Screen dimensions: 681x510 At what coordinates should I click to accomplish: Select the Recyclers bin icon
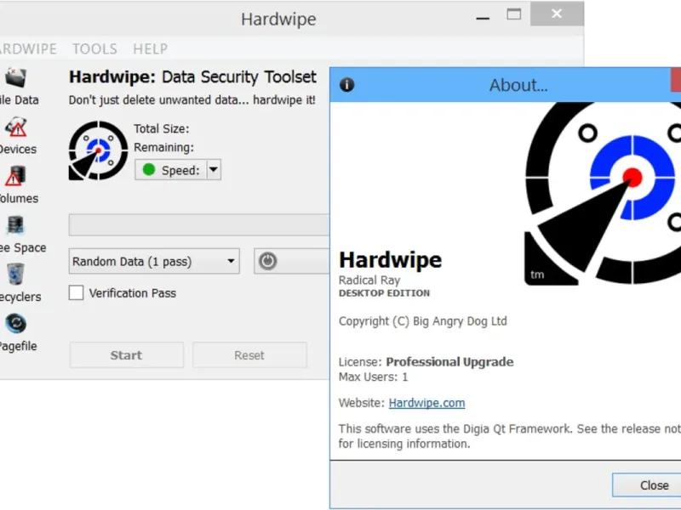[16, 275]
